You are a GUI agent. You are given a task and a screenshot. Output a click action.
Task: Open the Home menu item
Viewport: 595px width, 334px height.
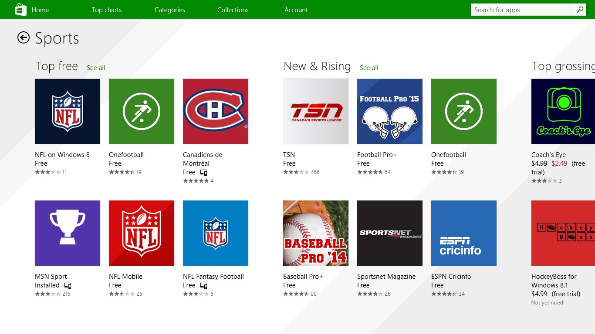pyautogui.click(x=40, y=10)
